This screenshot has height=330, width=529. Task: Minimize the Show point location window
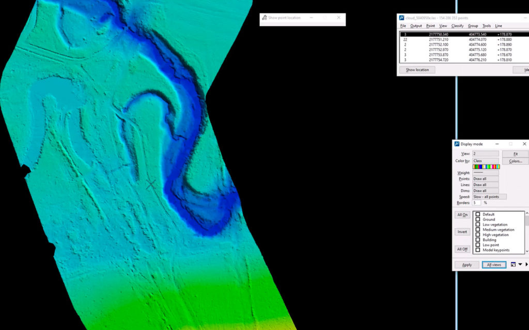[x=311, y=18]
